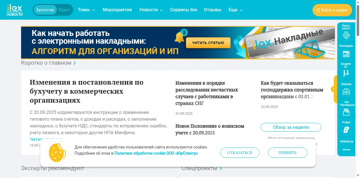The image size is (360, 178).
Task: Click the Коротко о главном heading
Action: 46,63
